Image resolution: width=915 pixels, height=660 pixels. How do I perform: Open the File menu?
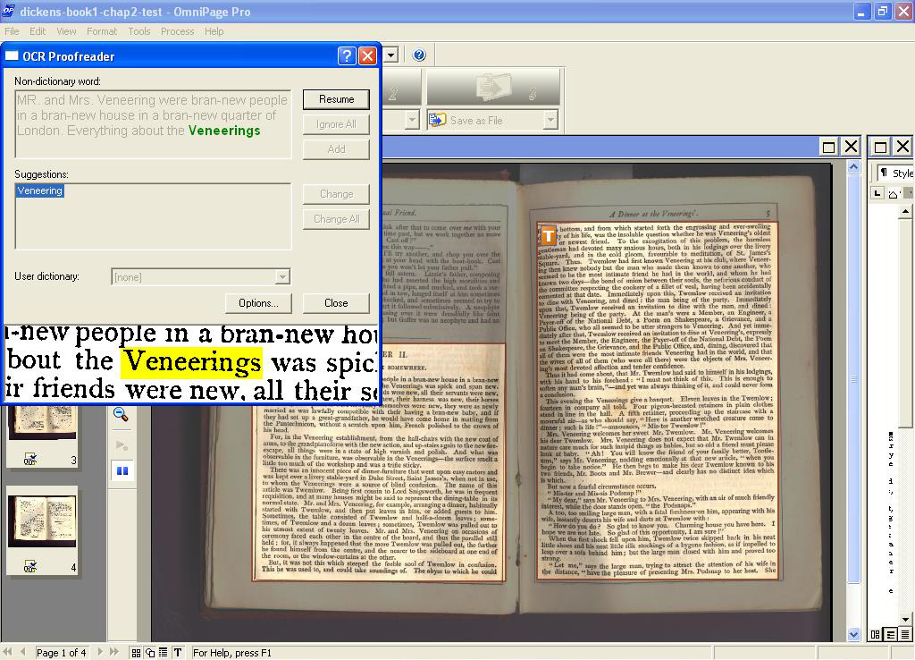12,31
